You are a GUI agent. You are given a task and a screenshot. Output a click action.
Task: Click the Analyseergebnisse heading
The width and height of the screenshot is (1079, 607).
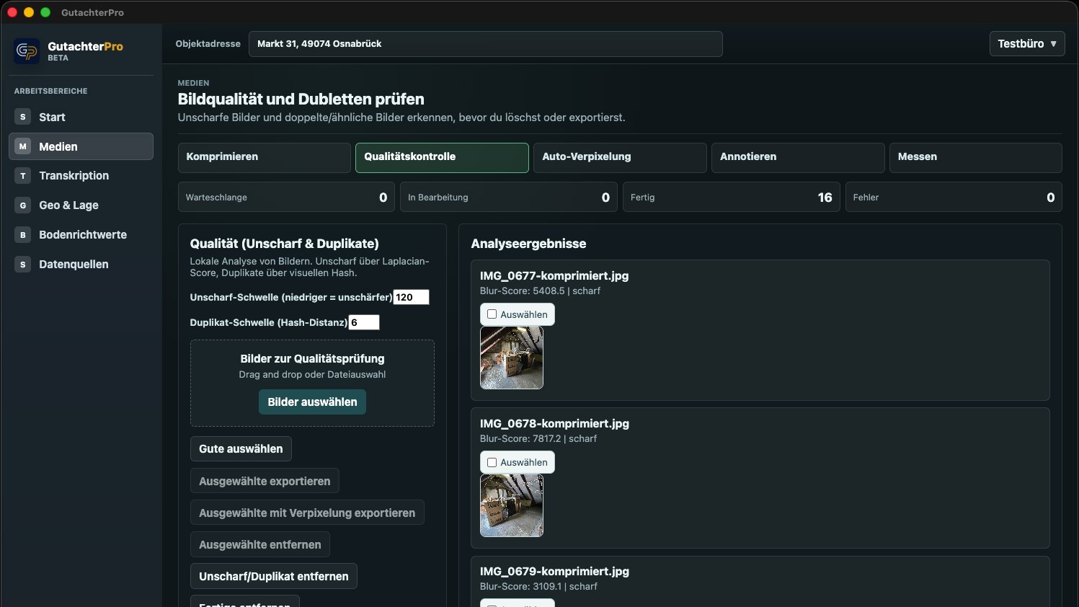(x=528, y=244)
